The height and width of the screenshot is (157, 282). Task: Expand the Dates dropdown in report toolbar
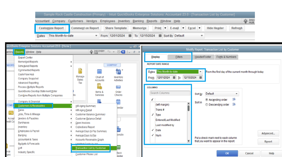coord(96,36)
